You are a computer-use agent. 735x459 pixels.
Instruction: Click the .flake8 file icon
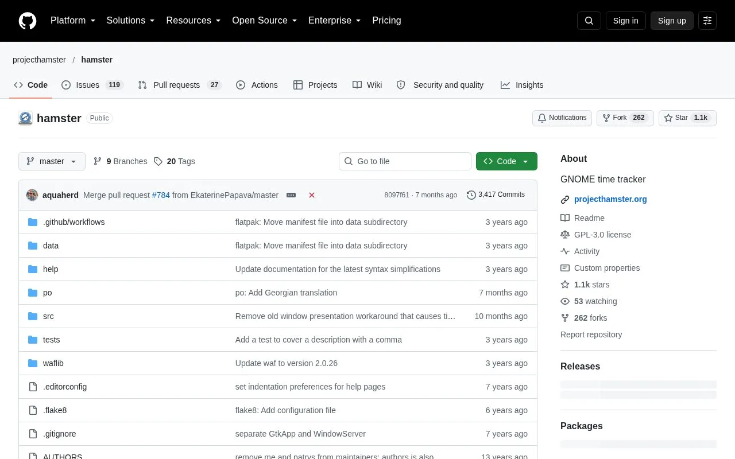[x=33, y=410]
